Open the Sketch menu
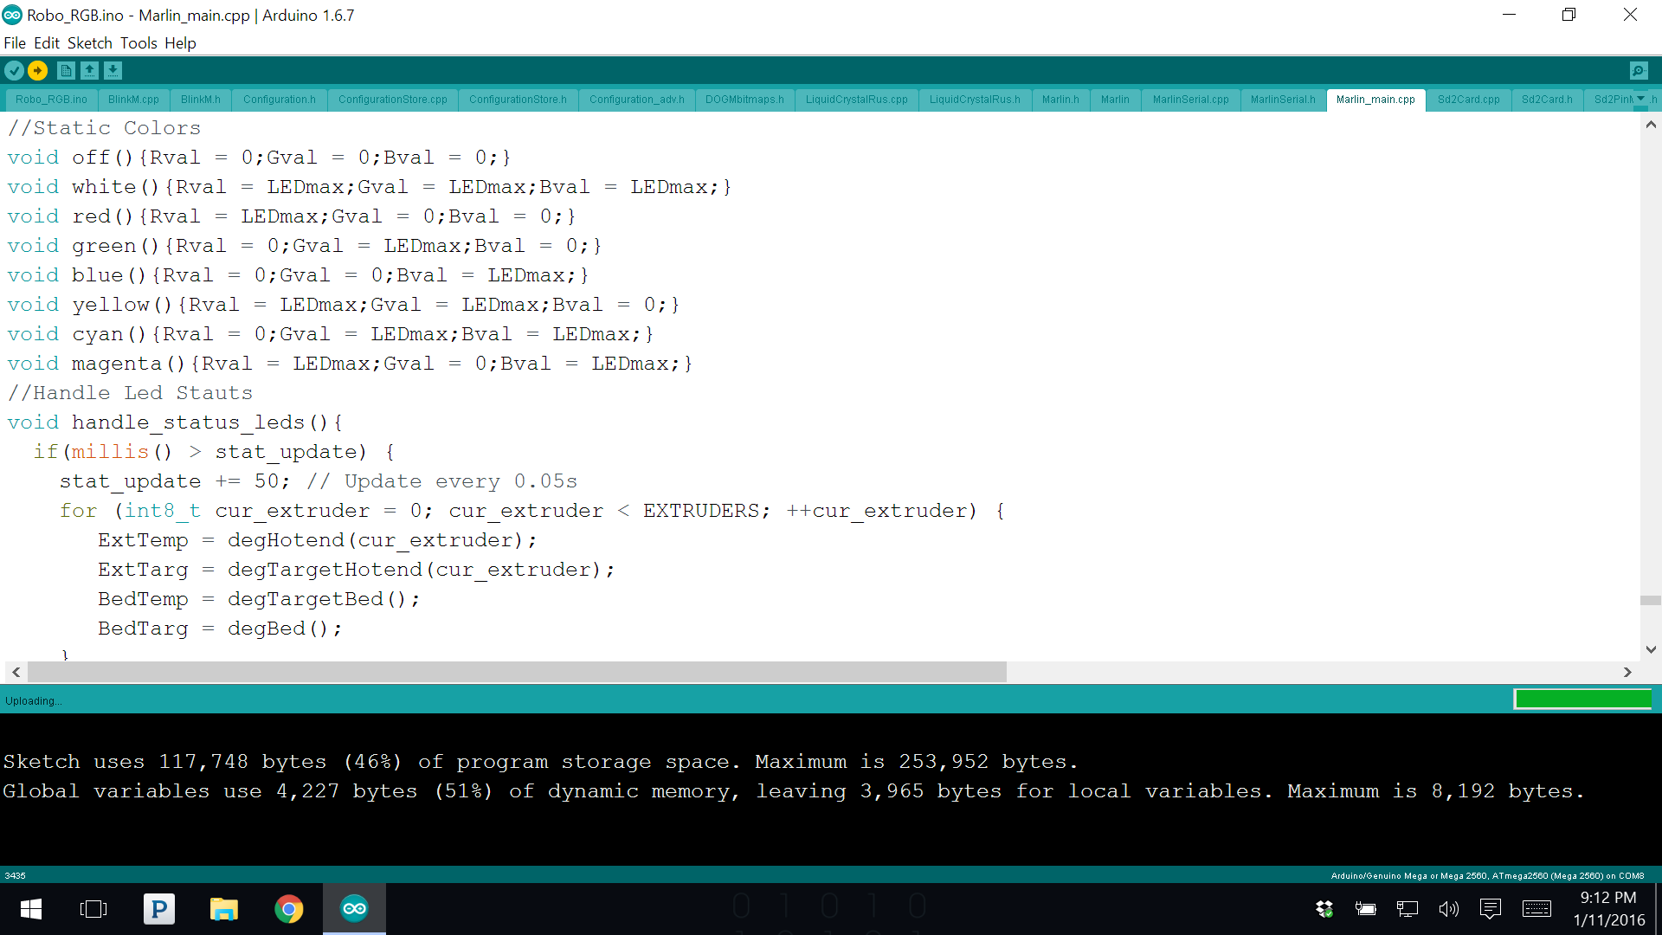The height and width of the screenshot is (935, 1662). pyautogui.click(x=90, y=42)
